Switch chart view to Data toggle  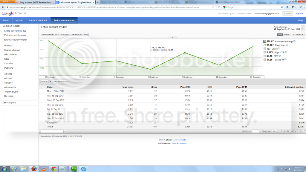pyautogui.click(x=280, y=35)
